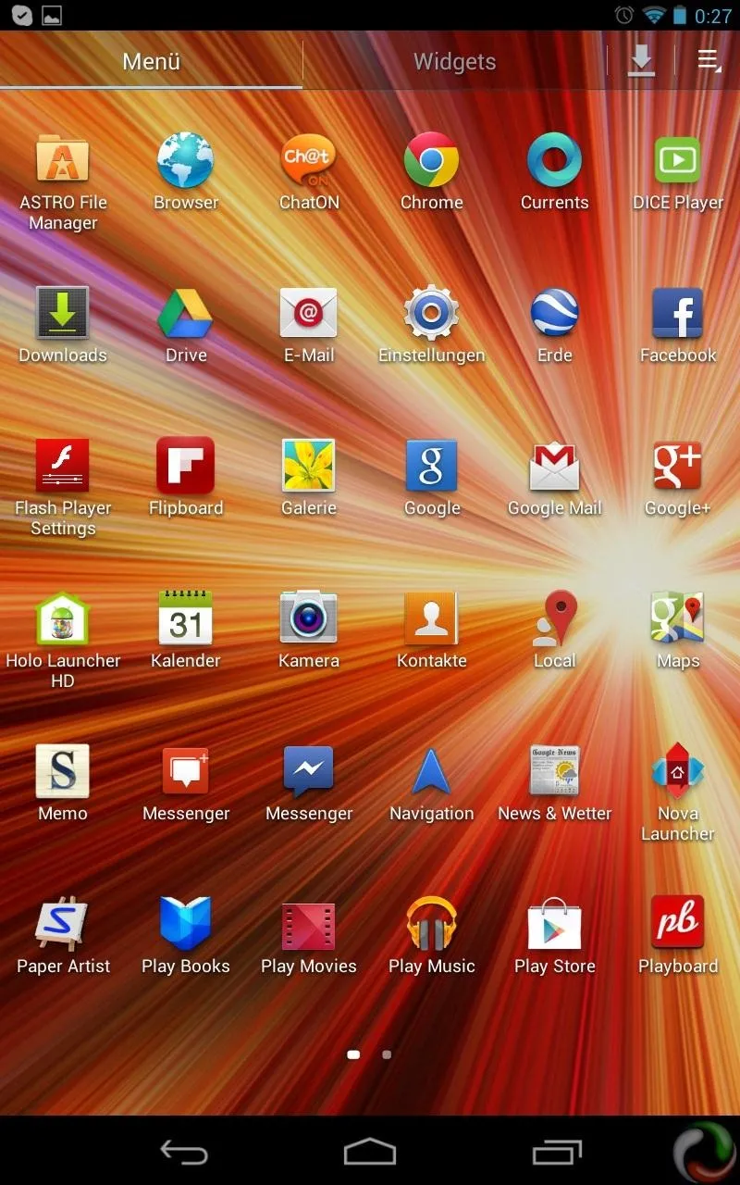Go to the first app page dot
740x1185 pixels.
[353, 1054]
